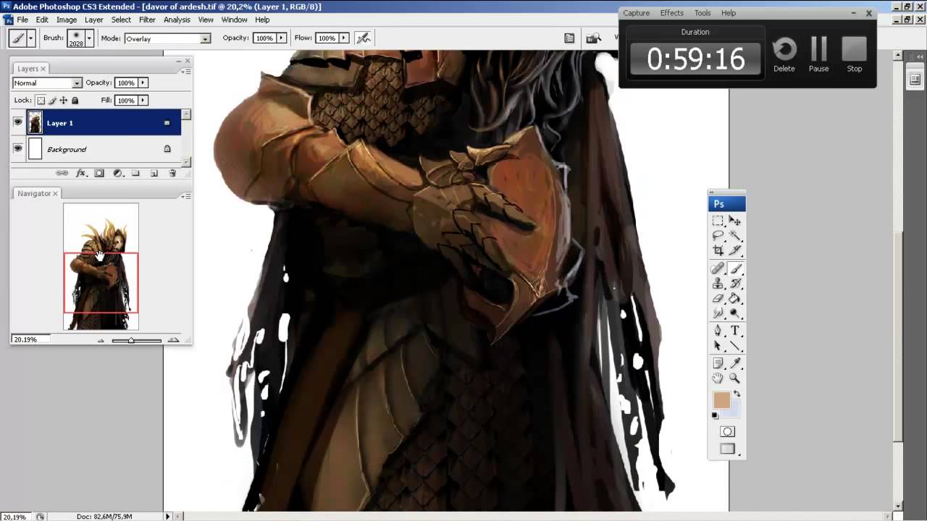This screenshot has height=521, width=927.
Task: Select the History Brush tool
Action: (x=735, y=284)
